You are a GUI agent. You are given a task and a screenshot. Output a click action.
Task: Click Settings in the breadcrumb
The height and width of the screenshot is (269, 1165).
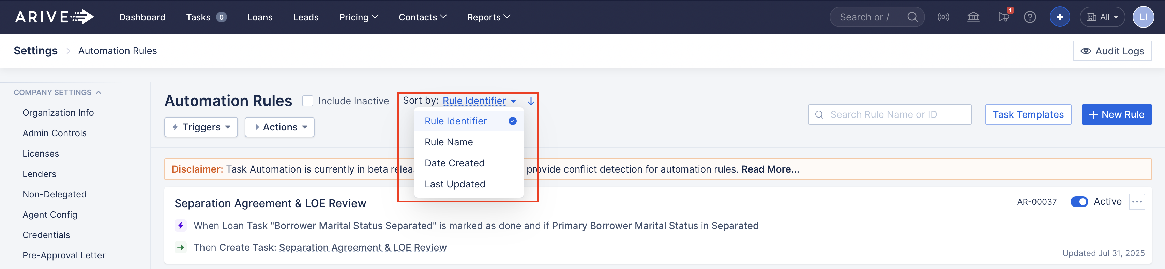[x=36, y=51]
